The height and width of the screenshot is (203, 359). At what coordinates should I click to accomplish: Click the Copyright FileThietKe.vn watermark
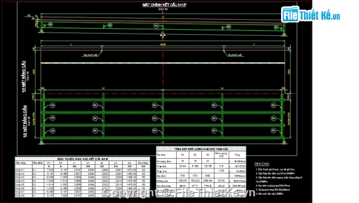[179, 193]
